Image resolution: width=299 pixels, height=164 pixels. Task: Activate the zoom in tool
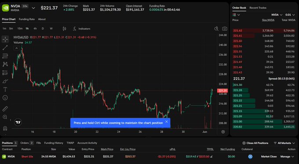[5, 117]
